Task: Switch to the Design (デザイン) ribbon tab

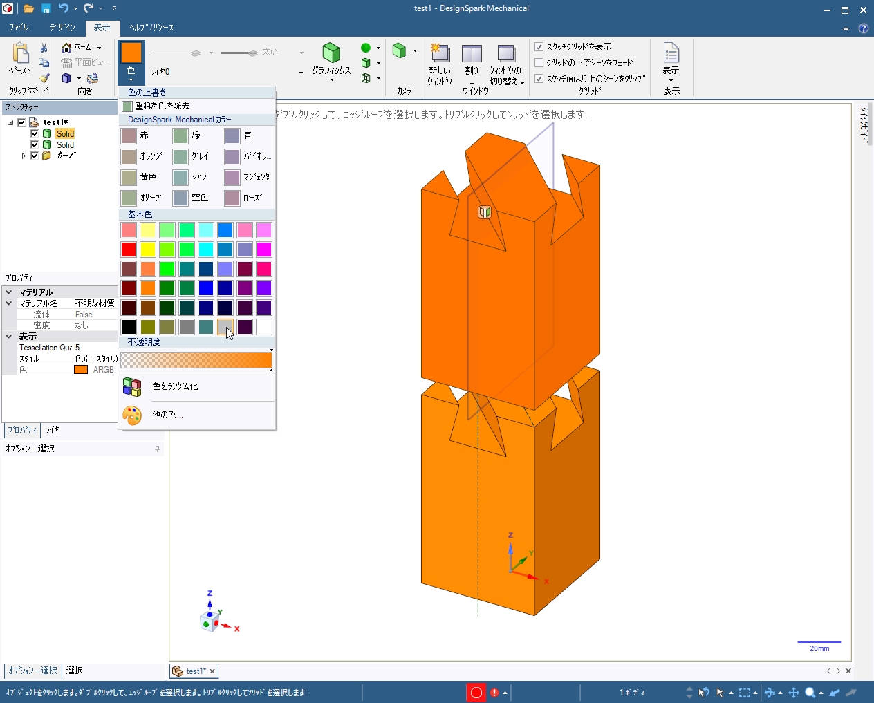Action: 62,28
